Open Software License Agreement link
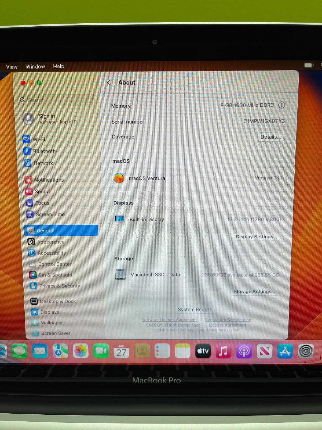The image size is (322, 430). 169,320
